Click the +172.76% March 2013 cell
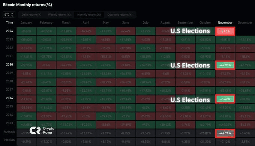This screenshot has height=146, width=255. (x=66, y=125)
